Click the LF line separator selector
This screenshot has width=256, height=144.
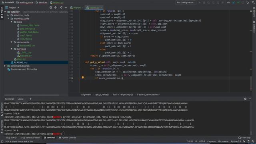(x=196, y=141)
